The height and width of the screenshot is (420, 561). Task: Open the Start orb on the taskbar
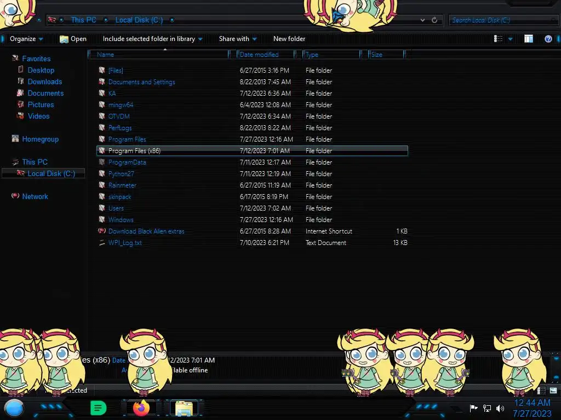coord(14,408)
